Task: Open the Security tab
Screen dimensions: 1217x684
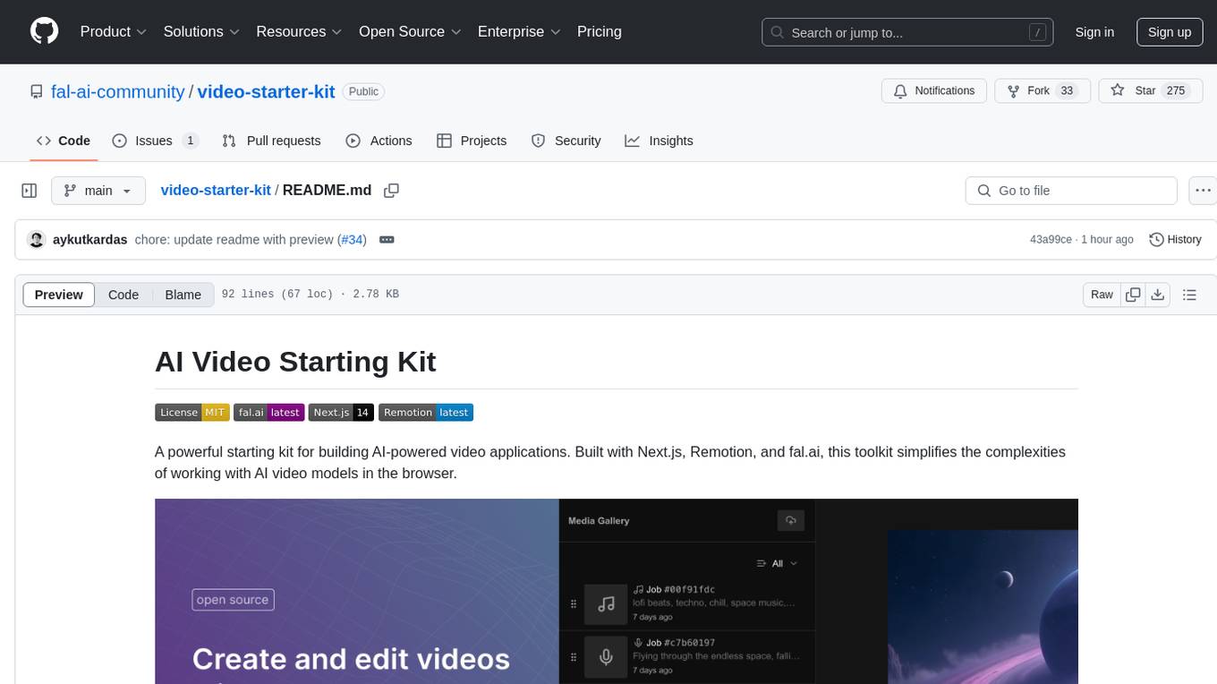Action: (x=566, y=141)
